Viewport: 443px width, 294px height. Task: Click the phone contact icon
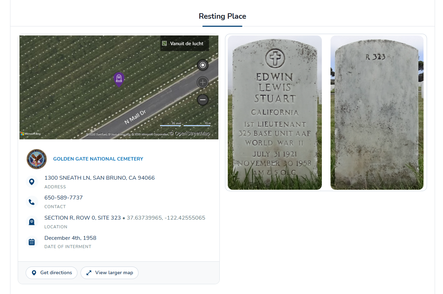[x=32, y=202]
